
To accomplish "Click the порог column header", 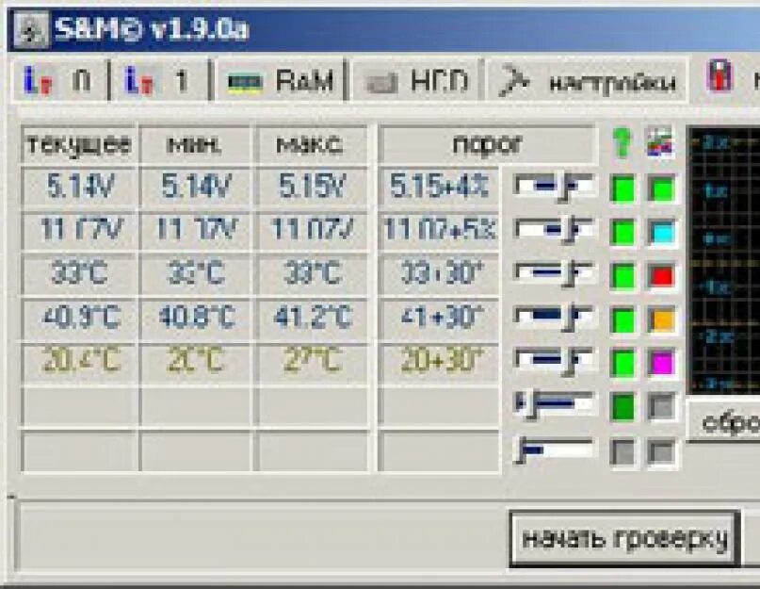I will coord(487,144).
